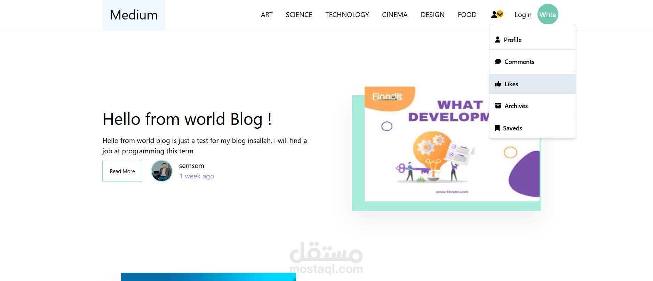Click the green Write button
653x281 pixels.
548,15
